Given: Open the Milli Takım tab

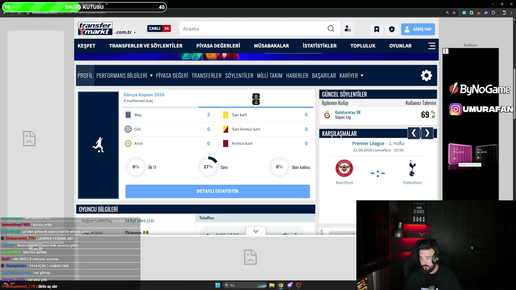Looking at the screenshot, I should (x=270, y=75).
